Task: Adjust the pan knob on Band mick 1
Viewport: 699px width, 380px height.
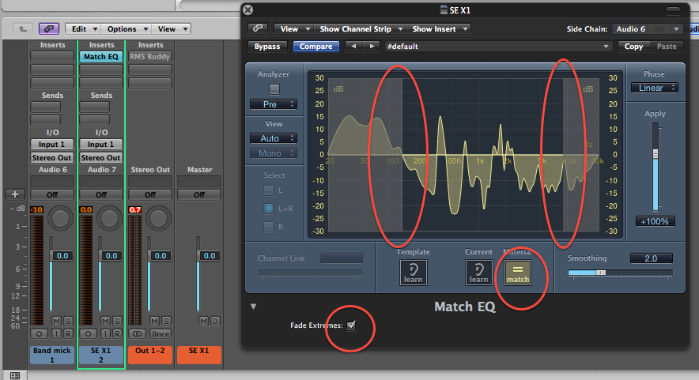Action: coord(61,218)
